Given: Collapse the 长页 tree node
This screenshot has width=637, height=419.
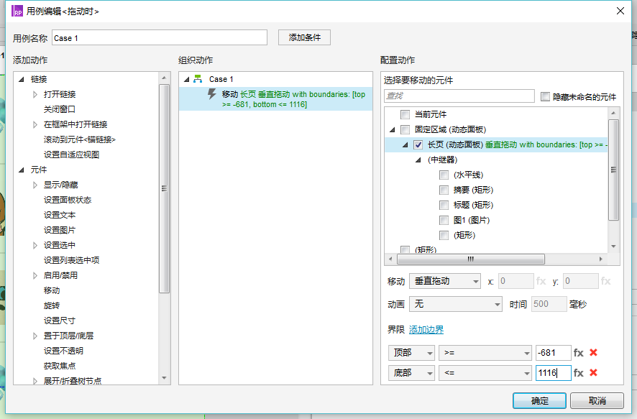Looking at the screenshot, I should coord(405,144).
